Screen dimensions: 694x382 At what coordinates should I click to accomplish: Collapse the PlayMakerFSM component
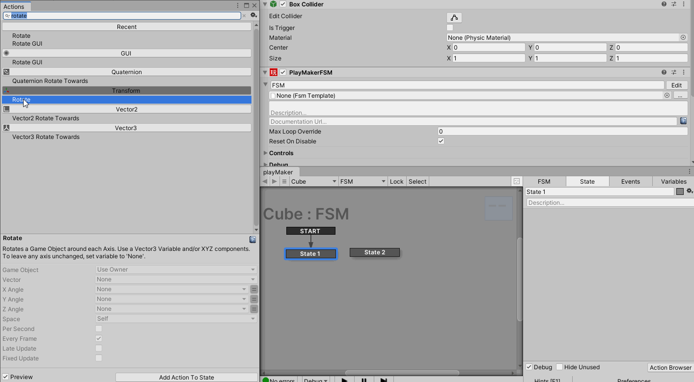click(x=265, y=72)
